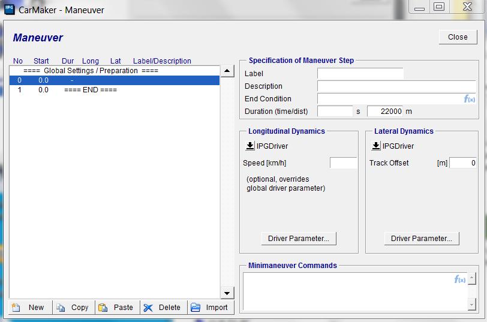Screen dimensions: 487x322
Task: Paste a maneuver step
Action: (118, 308)
